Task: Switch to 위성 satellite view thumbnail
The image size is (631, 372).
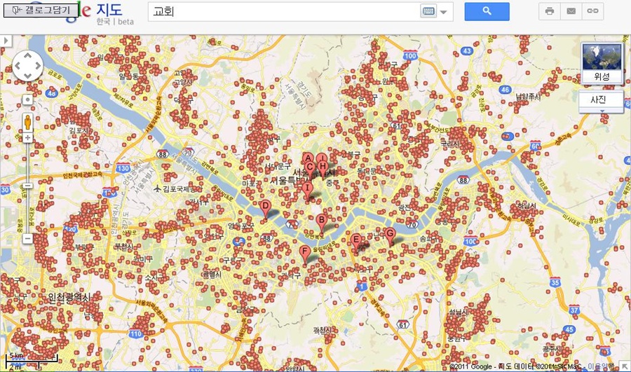Action: (x=602, y=63)
